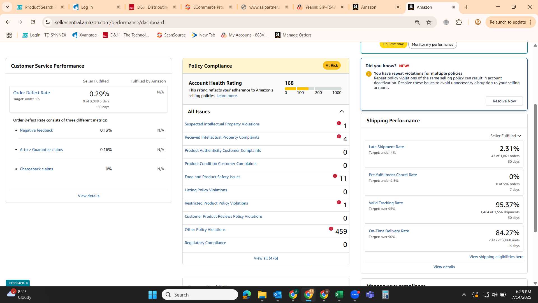This screenshot has width=538, height=303.
Task: Open Login - TD SYNNEX bookmark
Action: click(x=44, y=35)
